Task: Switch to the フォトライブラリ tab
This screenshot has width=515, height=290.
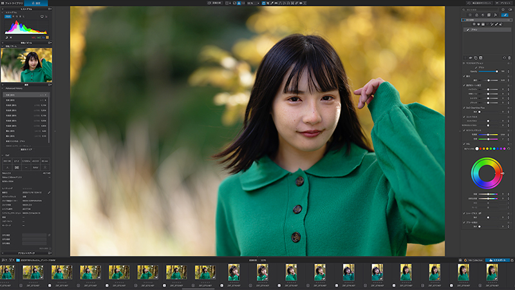Action: pyautogui.click(x=12, y=3)
